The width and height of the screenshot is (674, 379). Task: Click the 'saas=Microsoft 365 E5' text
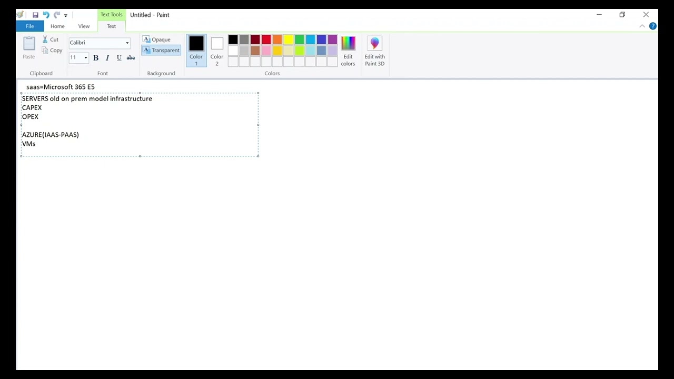[x=61, y=87]
